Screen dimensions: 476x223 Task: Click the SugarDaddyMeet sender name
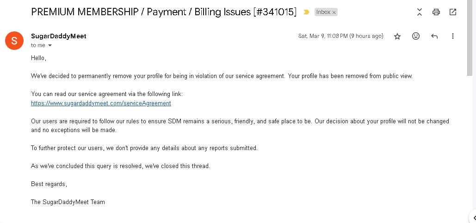[58, 36]
